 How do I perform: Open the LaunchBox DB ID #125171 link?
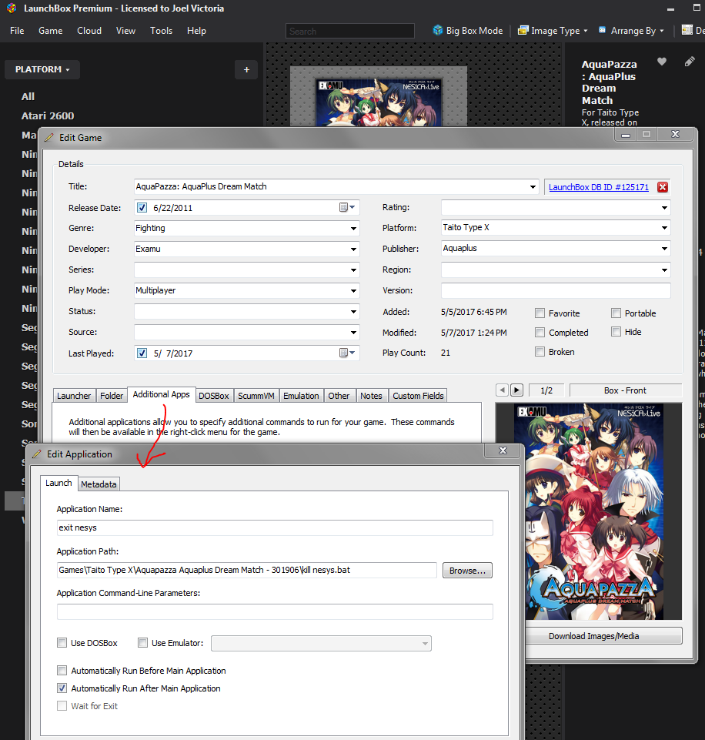tap(599, 187)
